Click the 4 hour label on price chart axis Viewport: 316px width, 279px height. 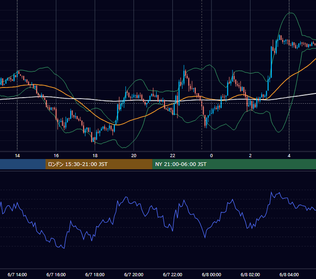[289, 156]
